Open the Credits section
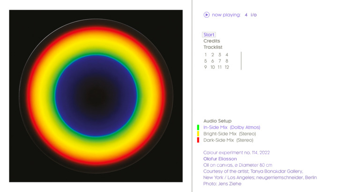This screenshot has height=192, width=341. coord(212,41)
